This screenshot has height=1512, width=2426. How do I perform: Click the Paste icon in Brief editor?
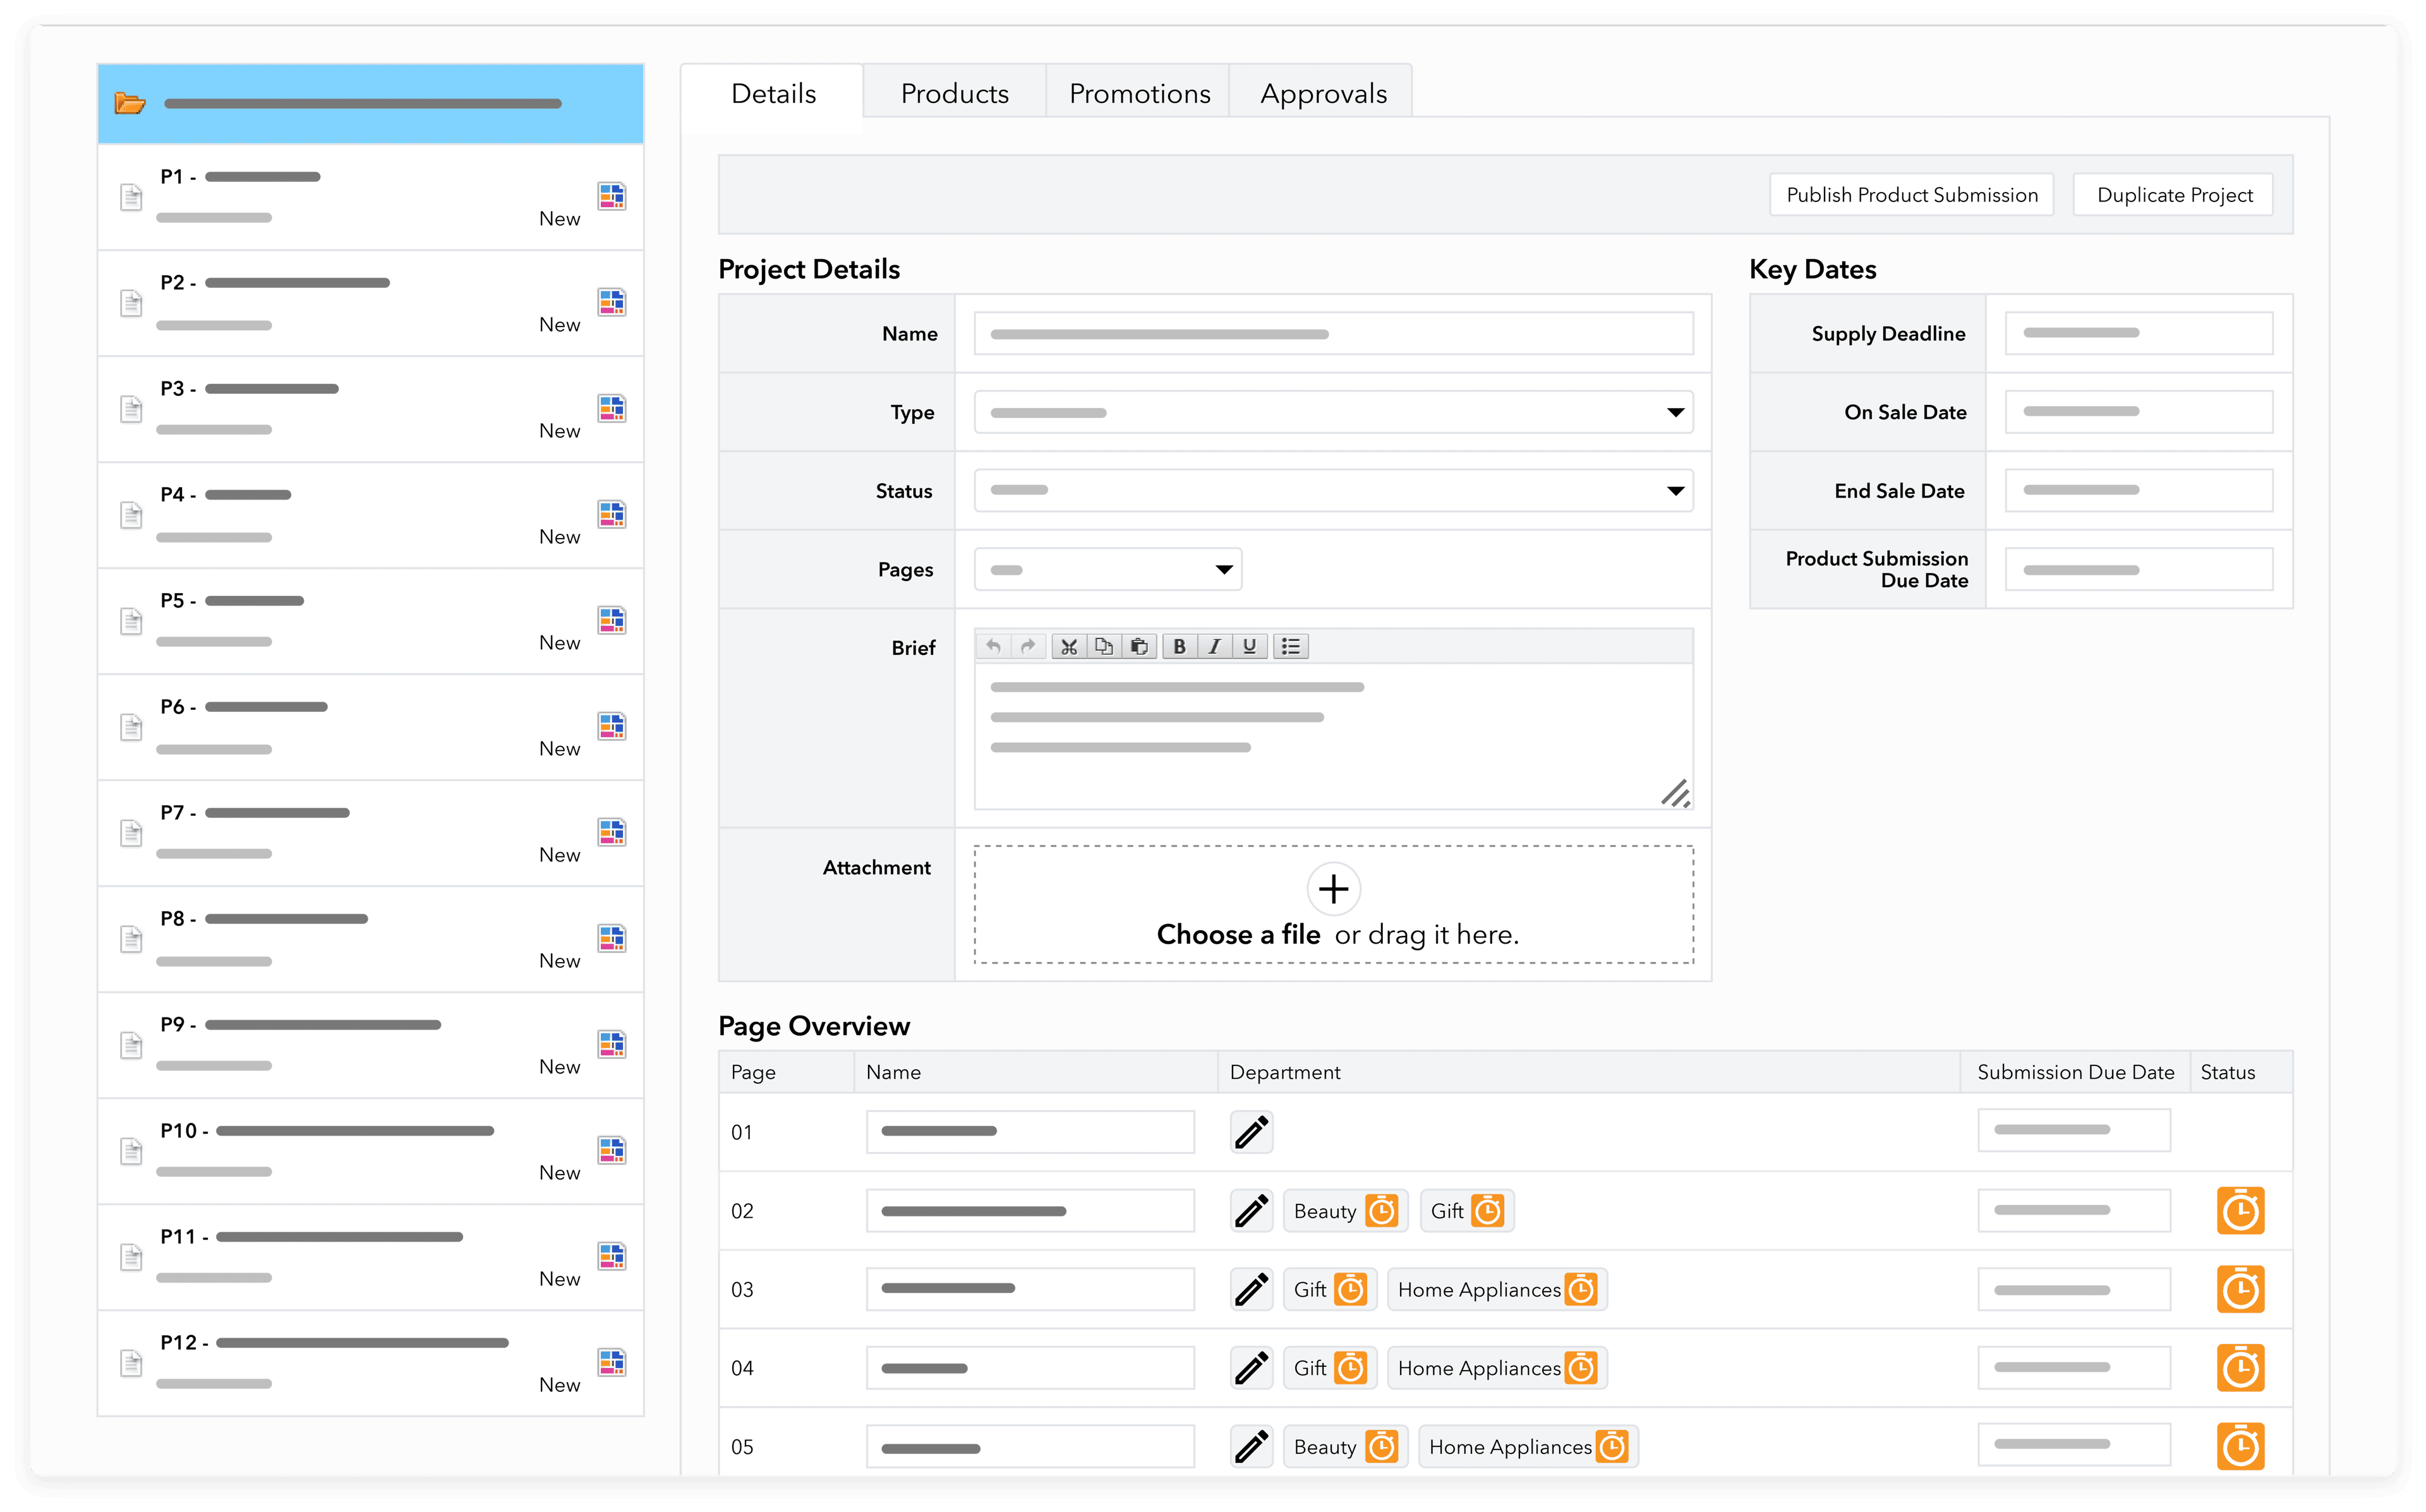click(x=1139, y=647)
